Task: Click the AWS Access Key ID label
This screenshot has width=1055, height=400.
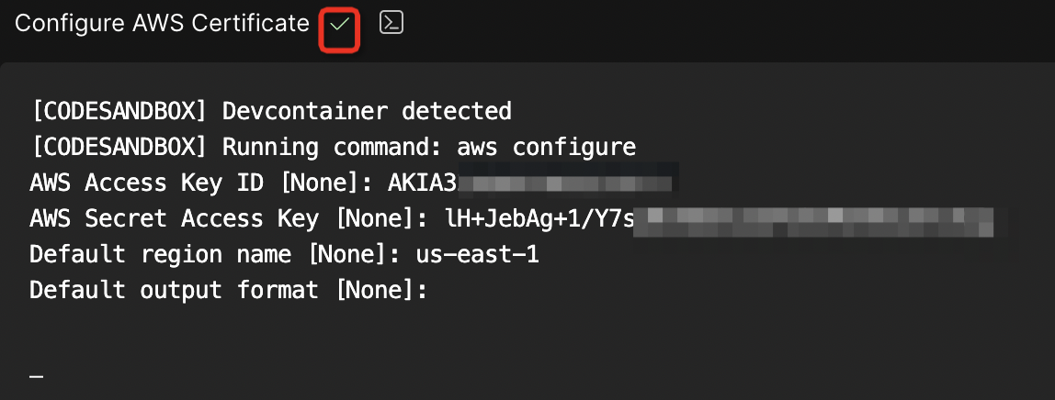Action: pyautogui.click(x=147, y=183)
